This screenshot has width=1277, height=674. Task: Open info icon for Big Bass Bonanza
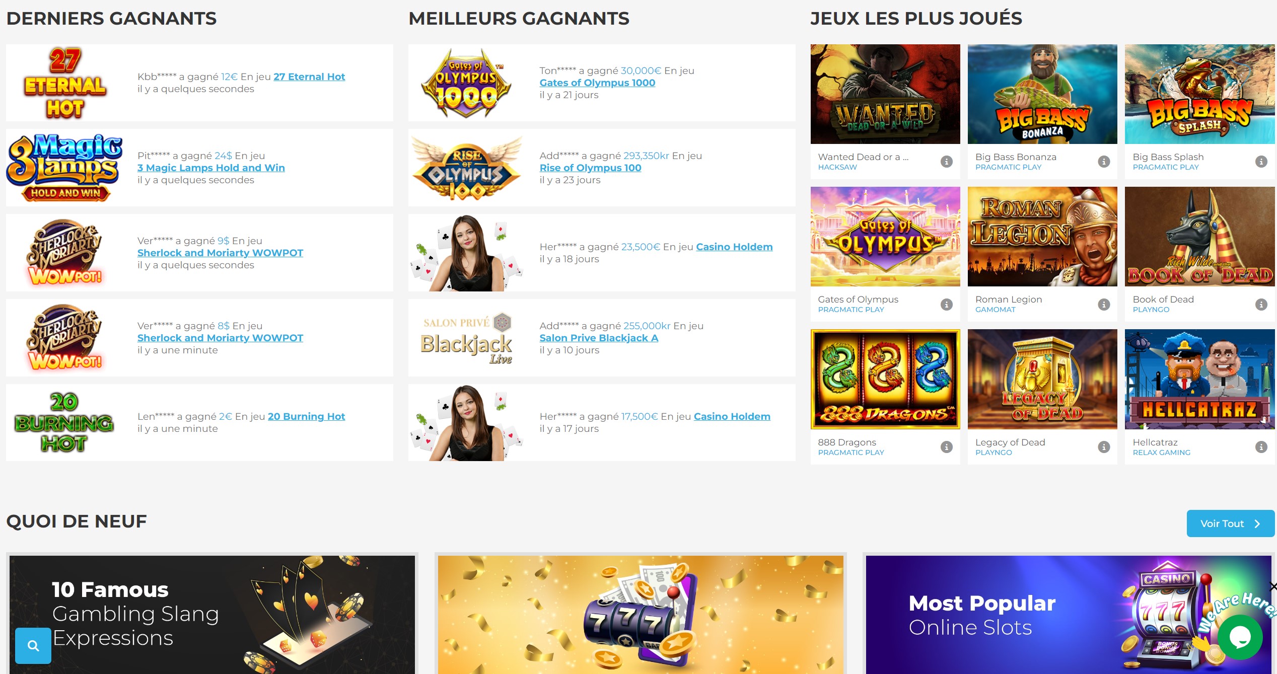[x=1104, y=162]
